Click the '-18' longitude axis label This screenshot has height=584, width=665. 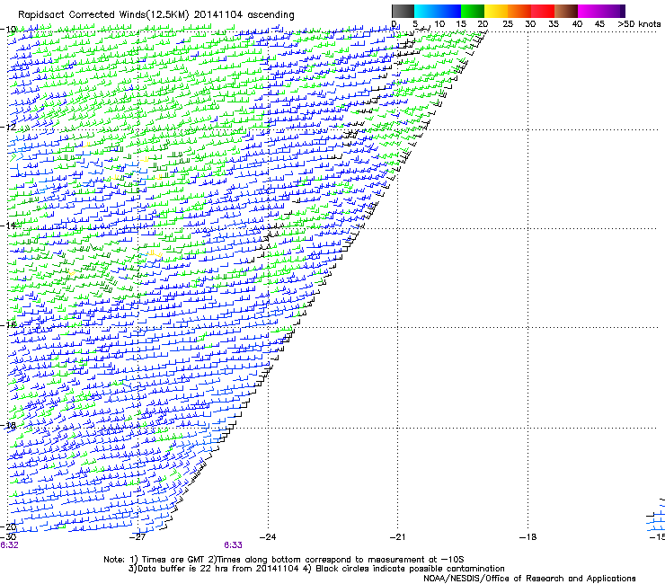[528, 536]
